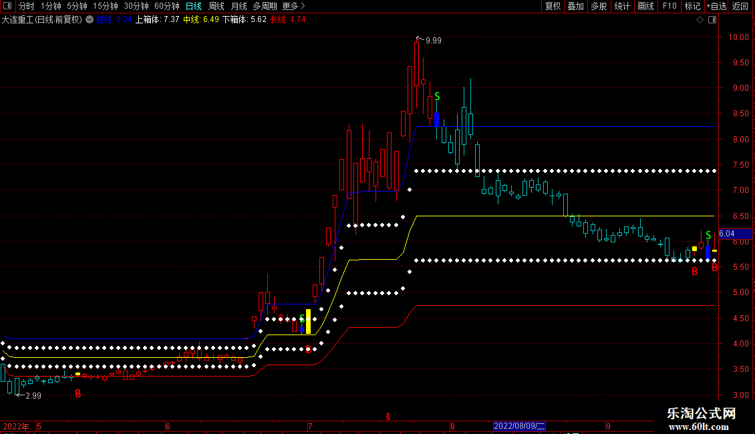755x434 pixels.
Task: Select the 日线 daily chart
Action: click(x=194, y=6)
